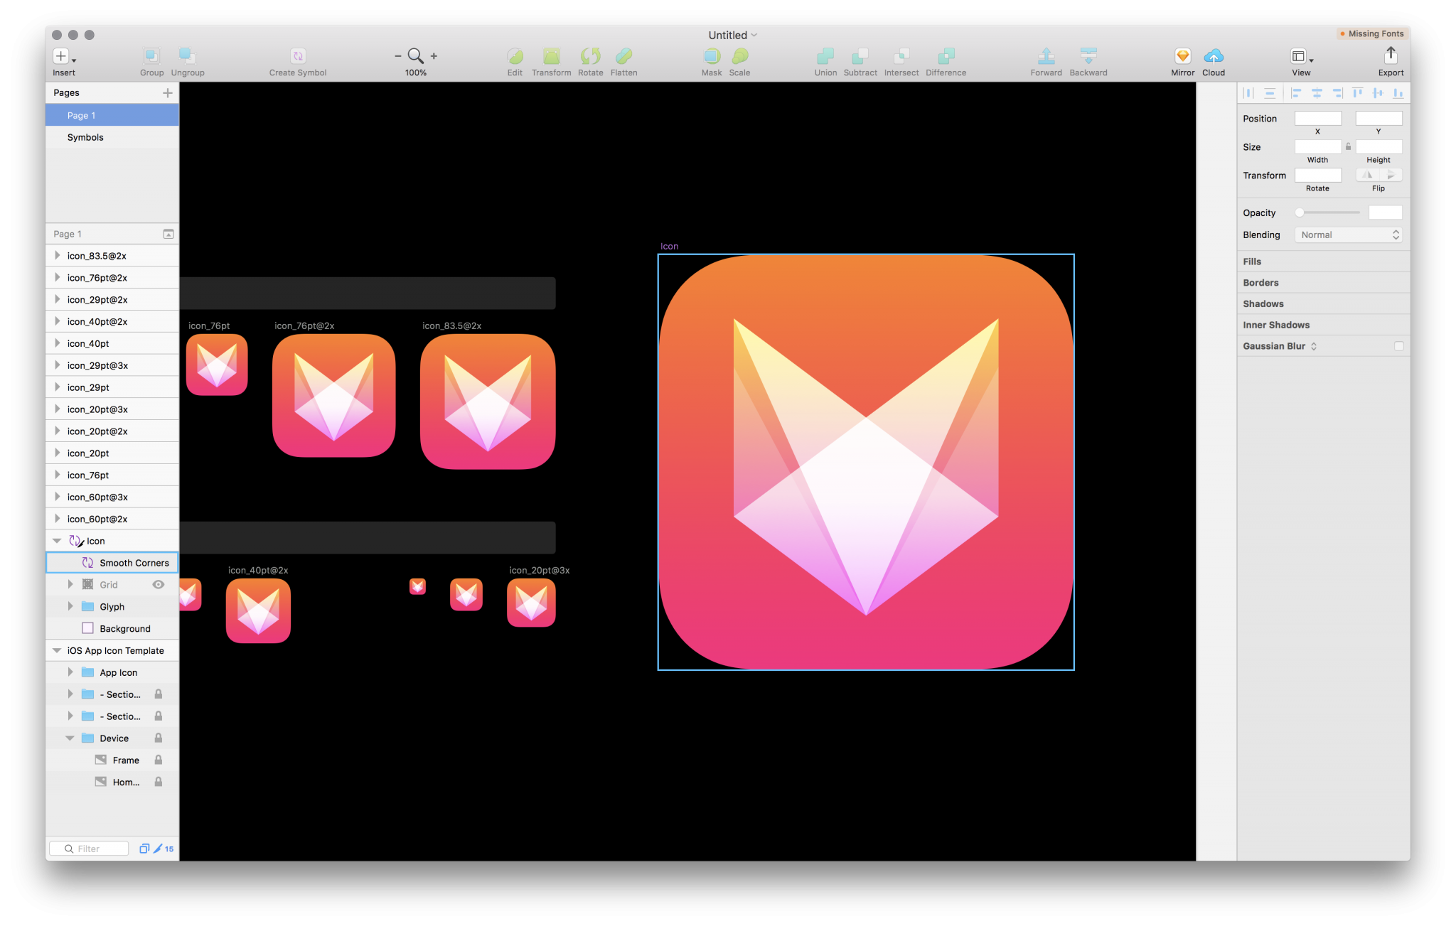
Task: Select the Rotate tool
Action: click(589, 56)
